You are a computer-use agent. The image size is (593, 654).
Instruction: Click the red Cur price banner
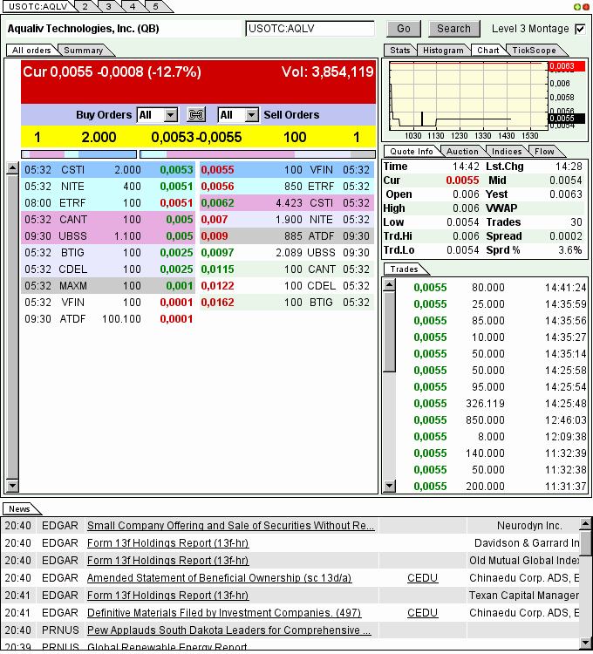(199, 82)
